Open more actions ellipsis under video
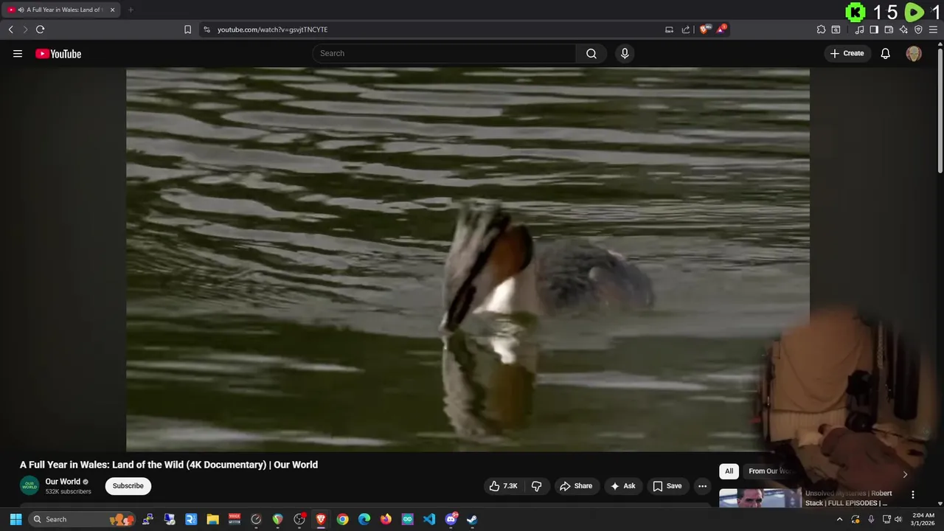This screenshot has width=944, height=531. tap(702, 486)
